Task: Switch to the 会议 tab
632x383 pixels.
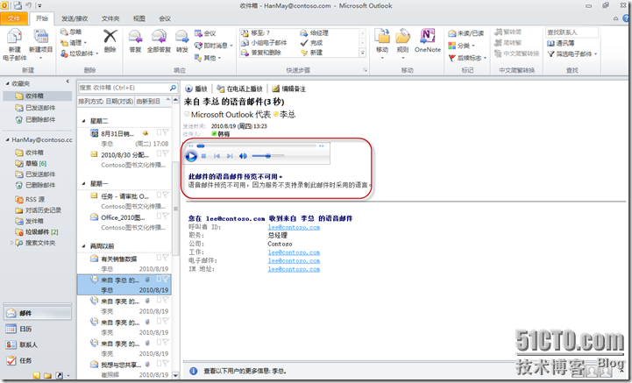Action: [165, 18]
